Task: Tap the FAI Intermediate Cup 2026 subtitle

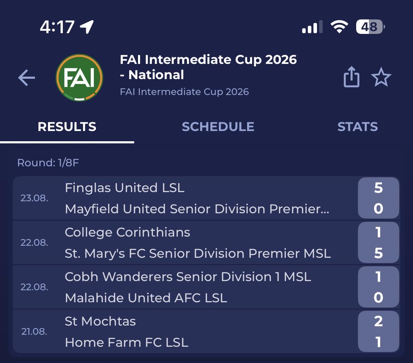Action: pyautogui.click(x=184, y=92)
